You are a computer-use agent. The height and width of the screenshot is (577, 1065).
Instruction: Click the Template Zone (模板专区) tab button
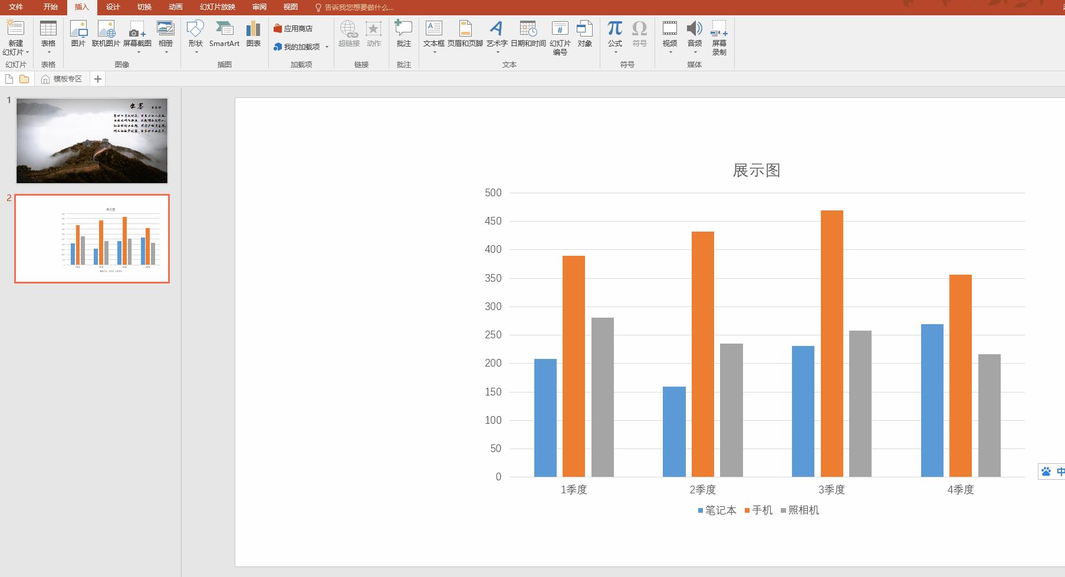[62, 79]
